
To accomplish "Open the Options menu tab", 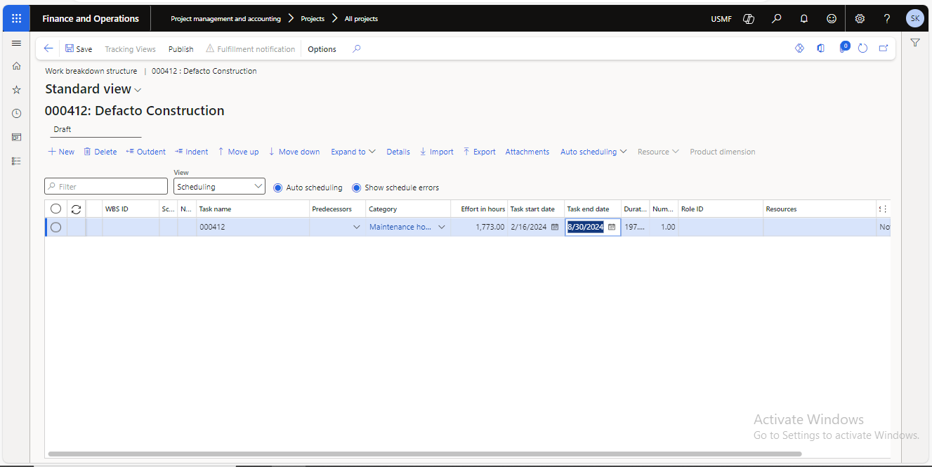I will (x=322, y=49).
